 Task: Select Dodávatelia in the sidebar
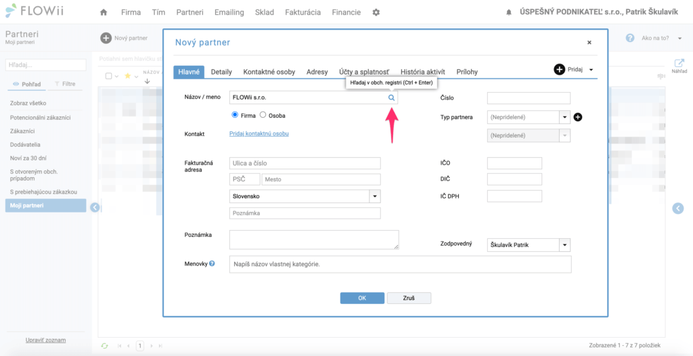tap(26, 145)
